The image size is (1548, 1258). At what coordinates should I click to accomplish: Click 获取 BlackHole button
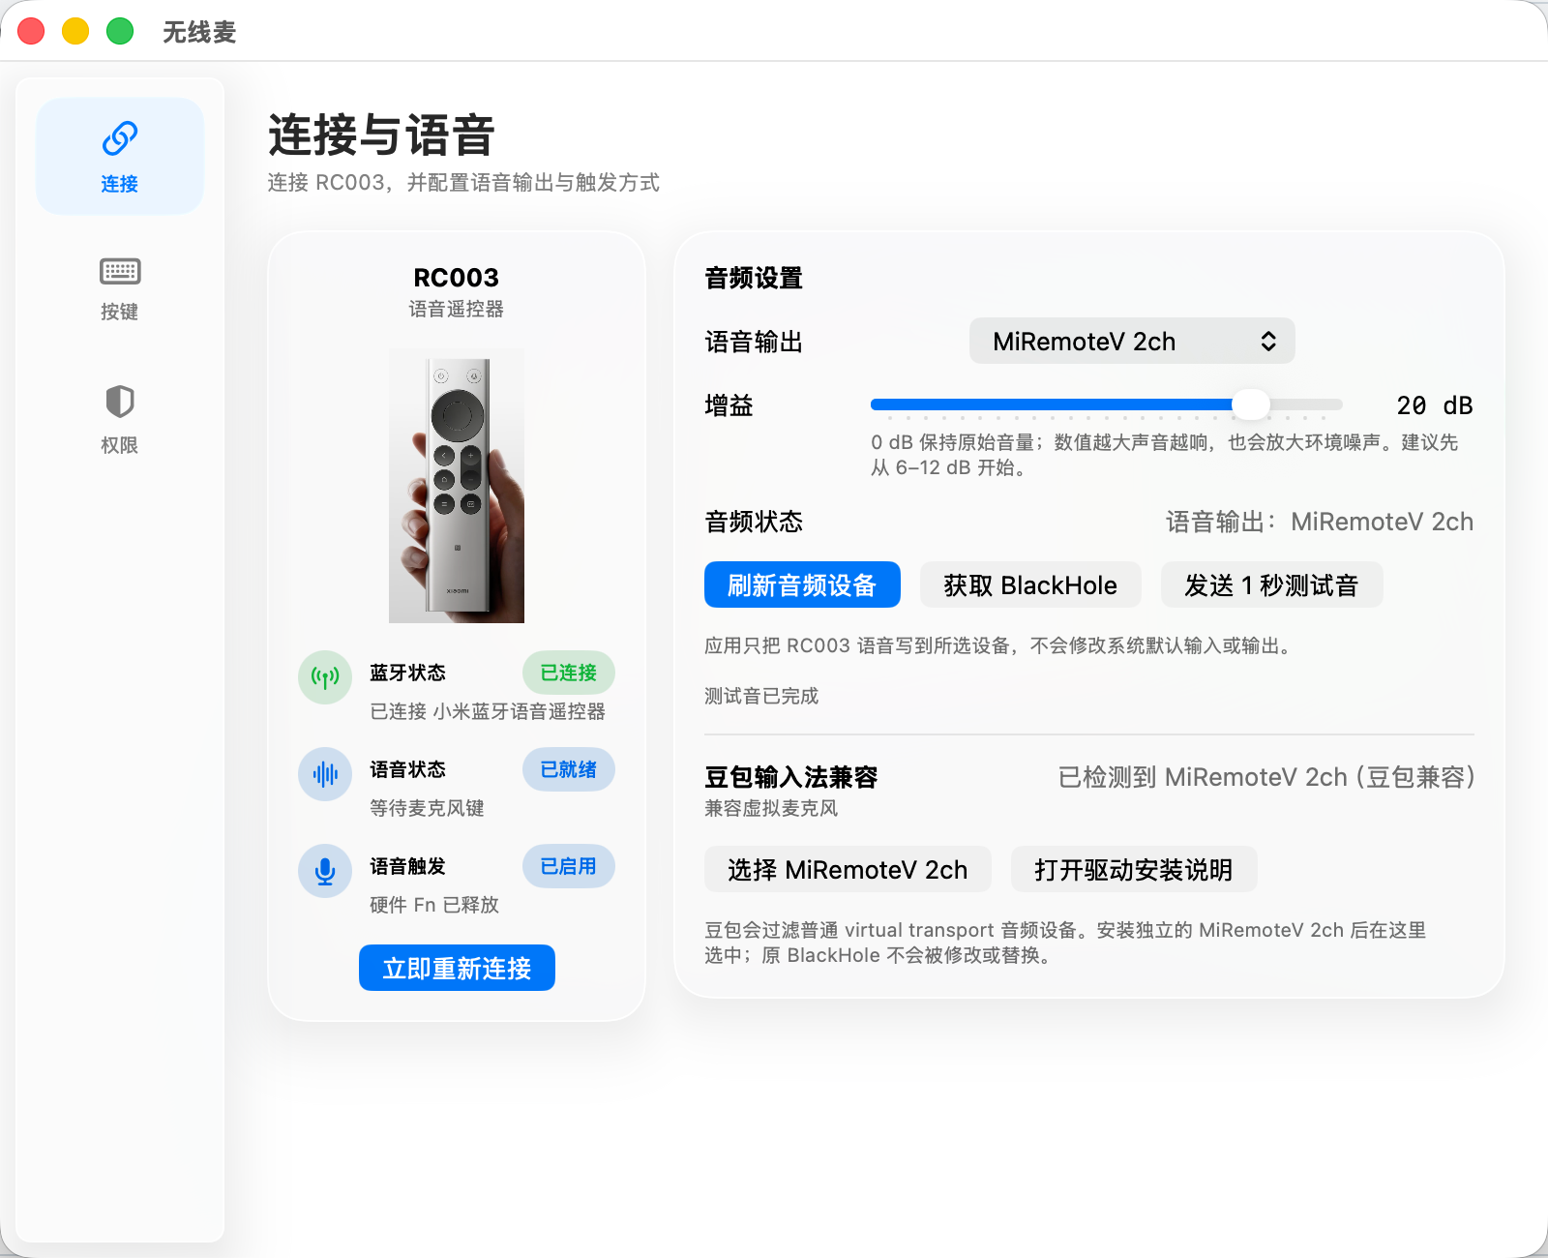click(1030, 584)
